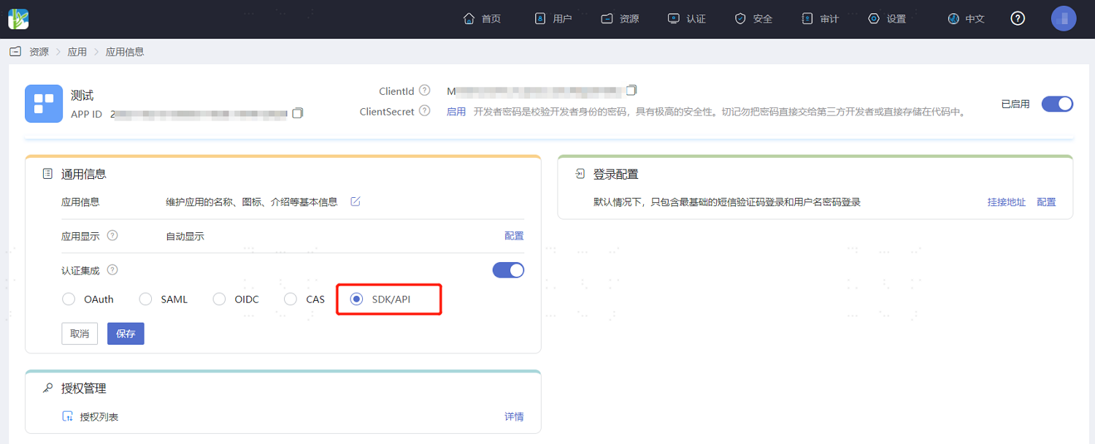1095x444 pixels.
Task: Select the 自动显示 value text
Action: click(185, 237)
